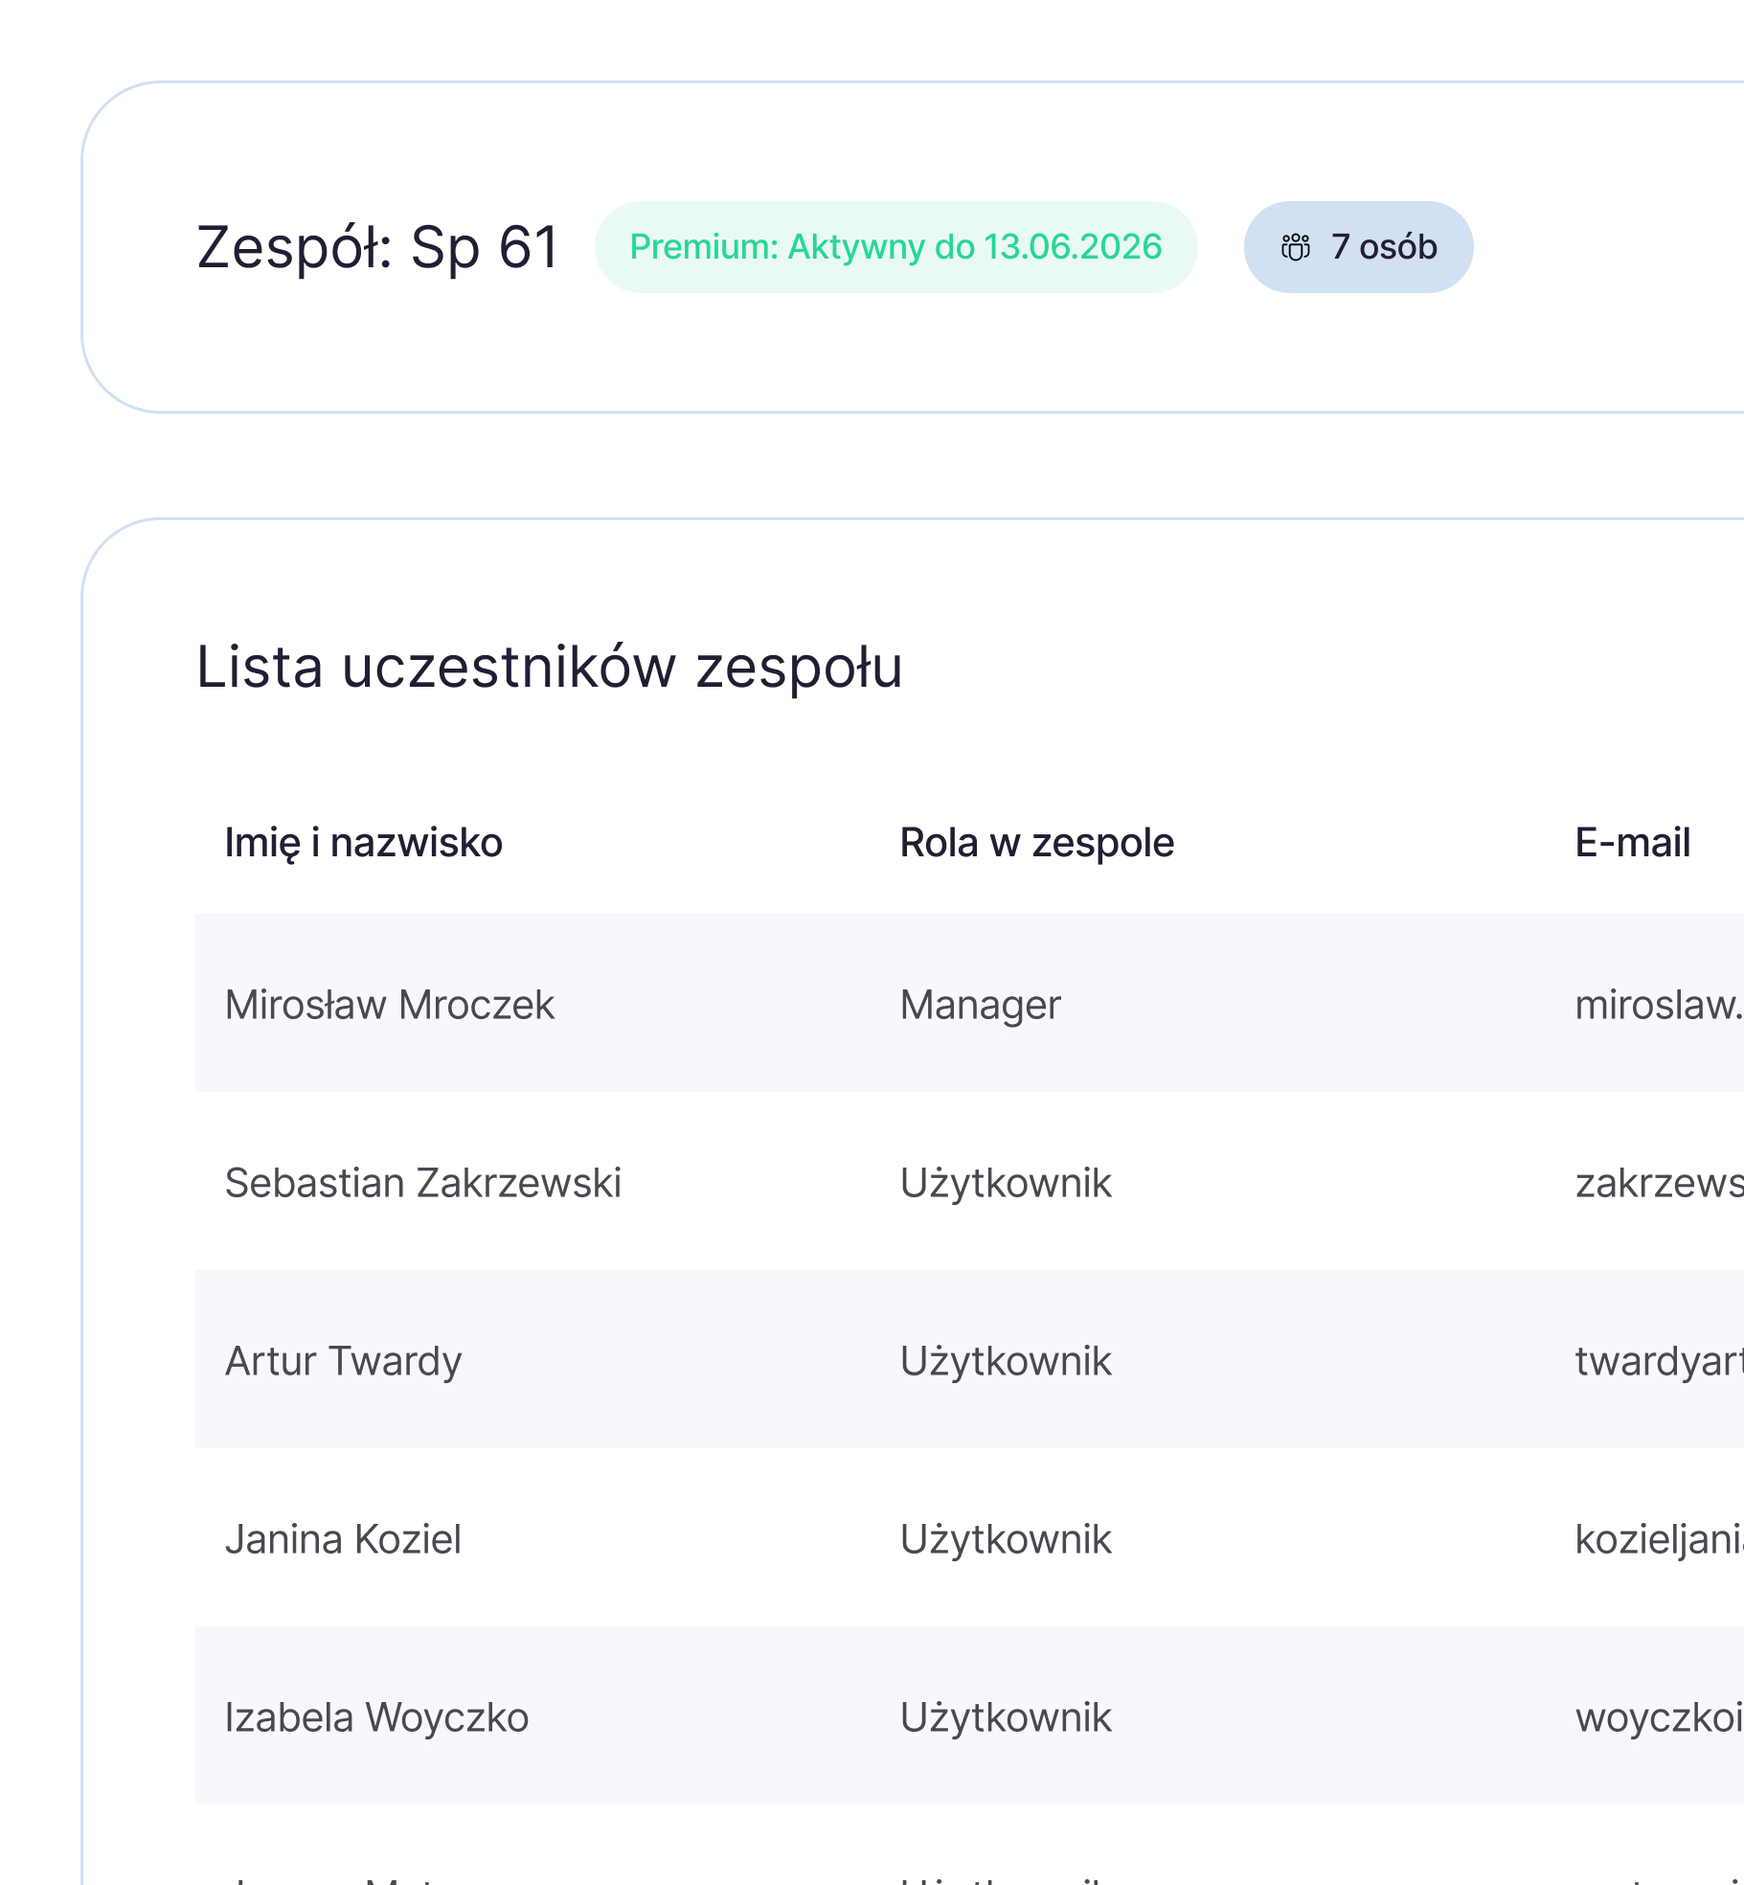Screen dimensions: 1744x1885
Task: Click the people group icon in badge
Action: point(1295,247)
